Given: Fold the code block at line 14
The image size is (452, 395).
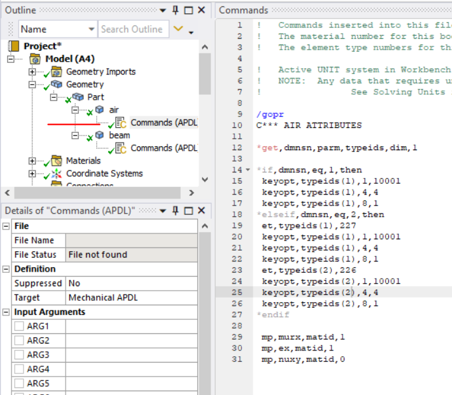Looking at the screenshot, I should coord(248,170).
